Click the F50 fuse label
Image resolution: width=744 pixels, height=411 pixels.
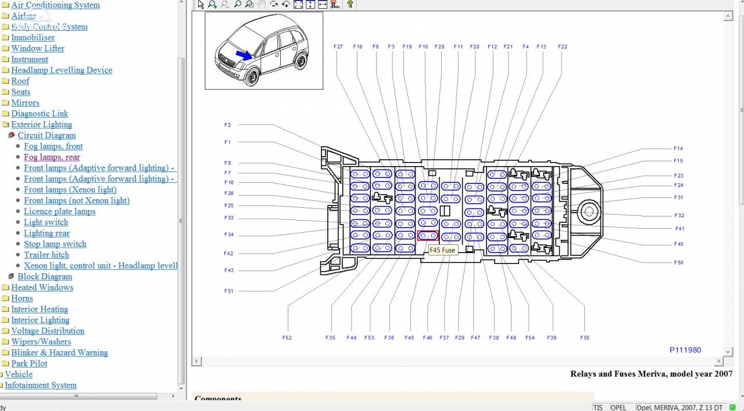tap(679, 262)
